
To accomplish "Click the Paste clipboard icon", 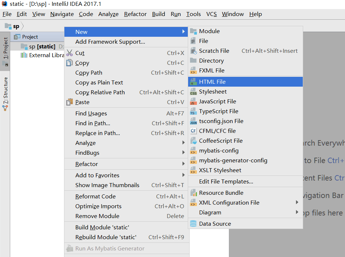I will point(70,102).
